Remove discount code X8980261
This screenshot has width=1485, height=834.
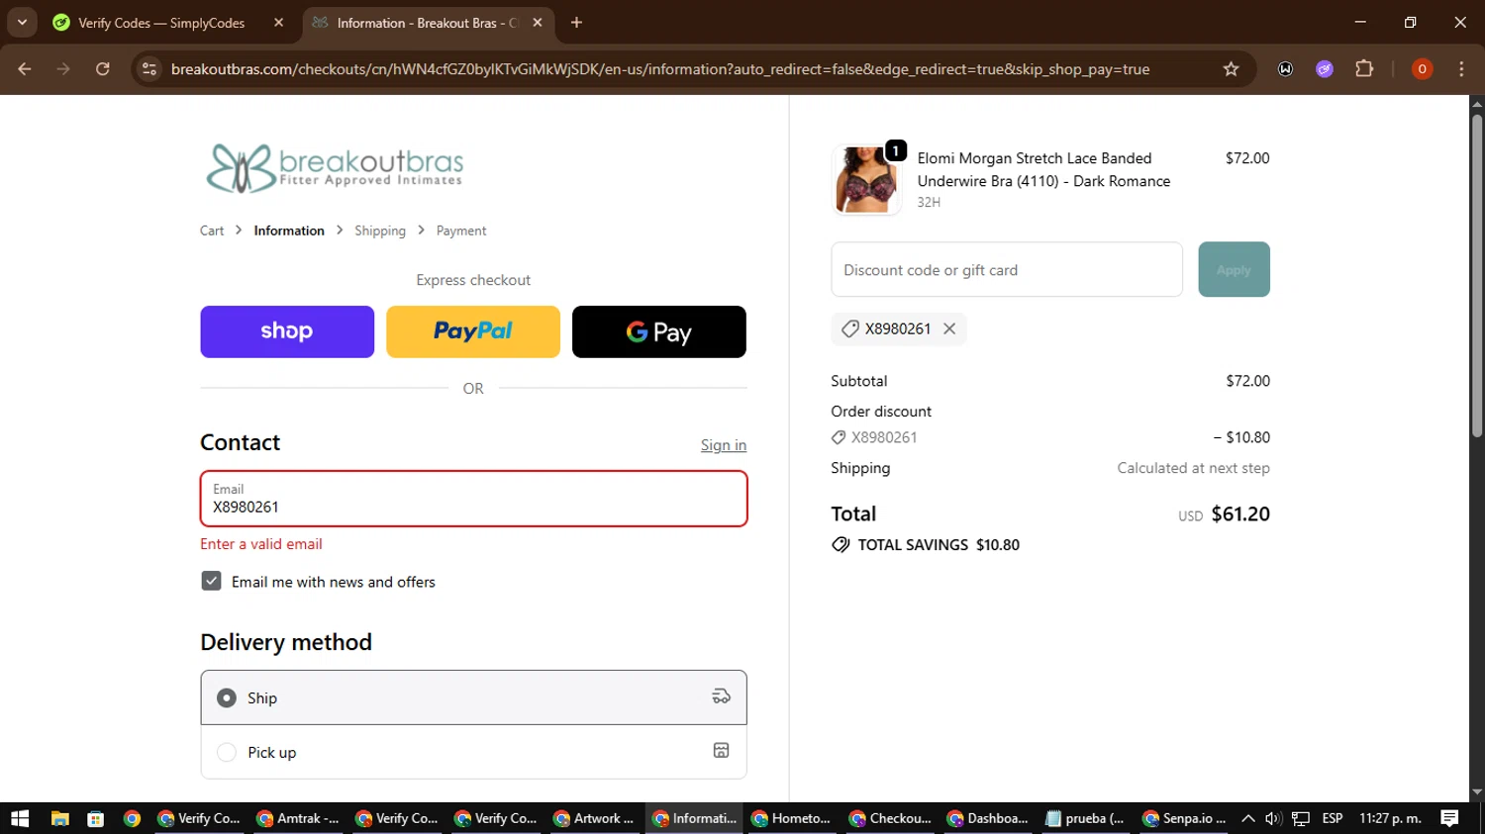click(x=949, y=328)
